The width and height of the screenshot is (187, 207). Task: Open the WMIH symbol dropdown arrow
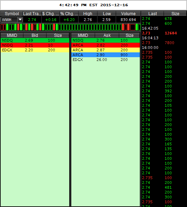pos(20,20)
